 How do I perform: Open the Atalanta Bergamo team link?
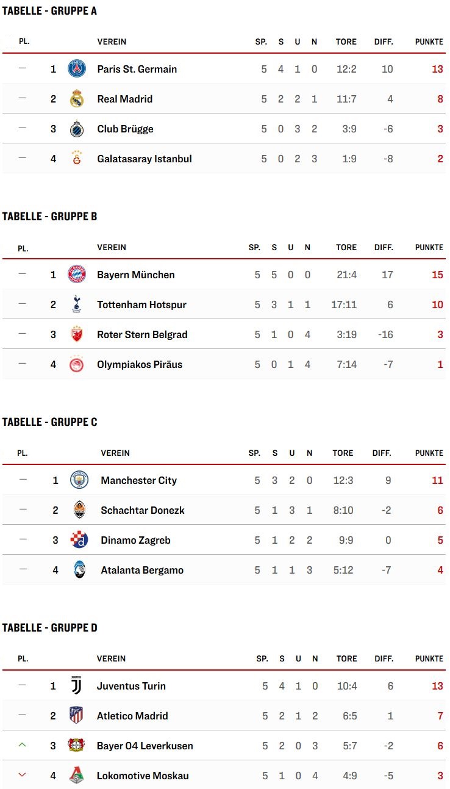point(142,570)
